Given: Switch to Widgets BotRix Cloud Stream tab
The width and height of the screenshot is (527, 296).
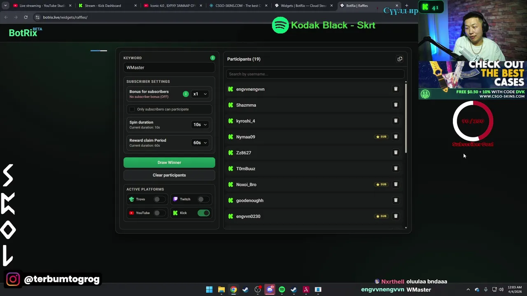Looking at the screenshot, I should 303,6.
